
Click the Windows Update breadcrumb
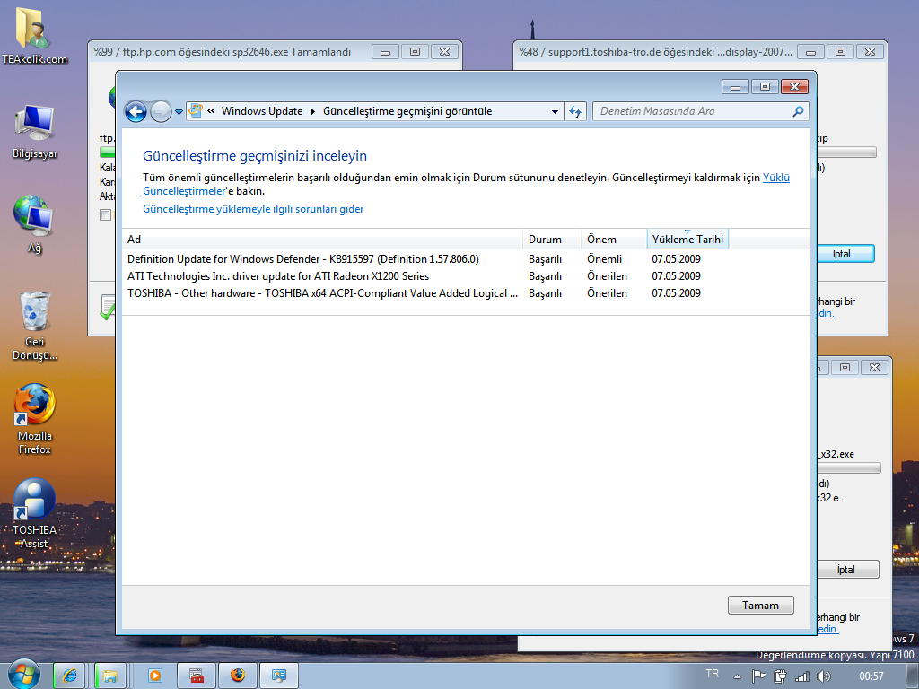[262, 111]
